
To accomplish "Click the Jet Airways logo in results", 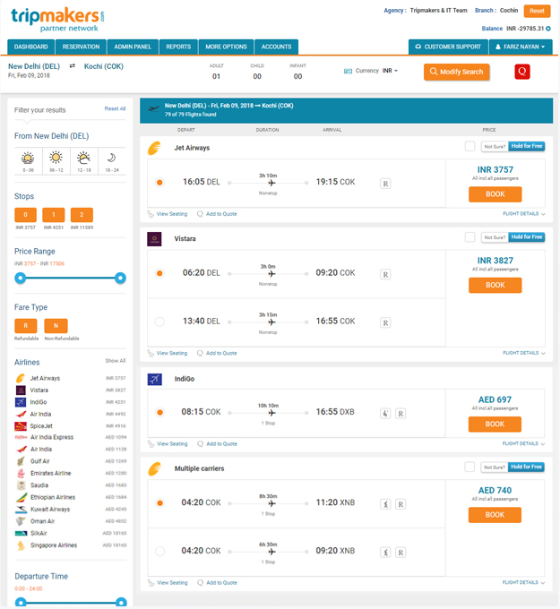I will coord(154,148).
